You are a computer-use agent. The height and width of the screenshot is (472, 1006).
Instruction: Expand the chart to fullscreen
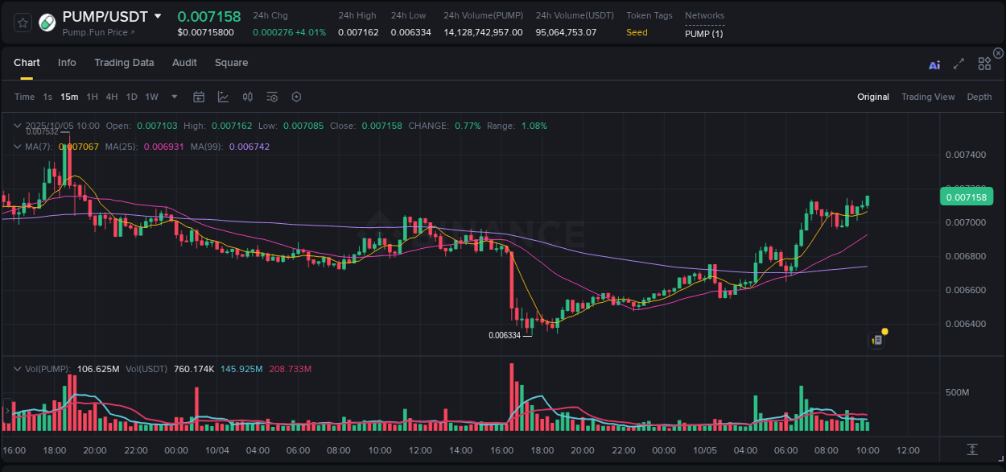(x=959, y=64)
